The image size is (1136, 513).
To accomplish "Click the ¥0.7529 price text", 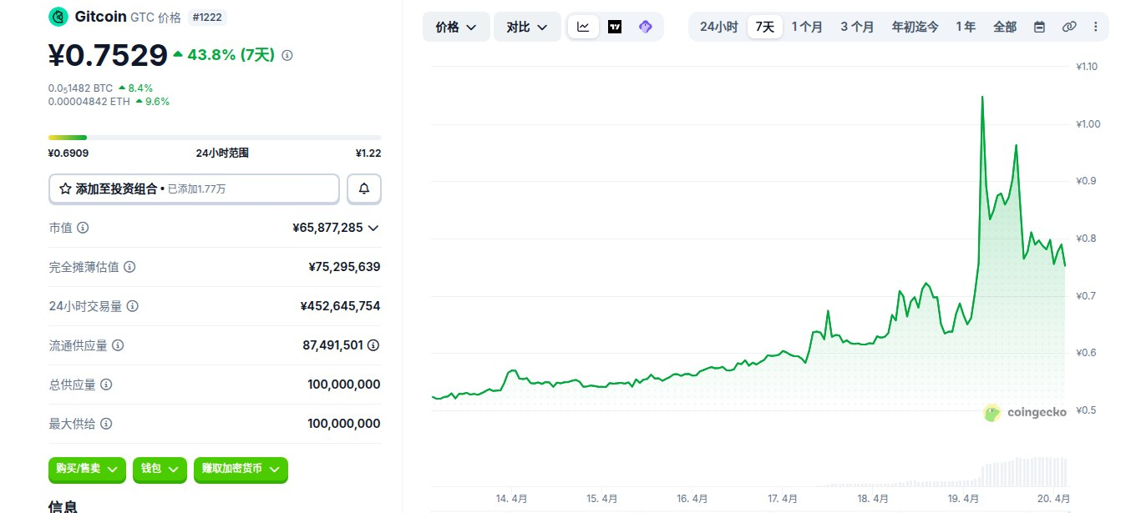I will coord(109,55).
